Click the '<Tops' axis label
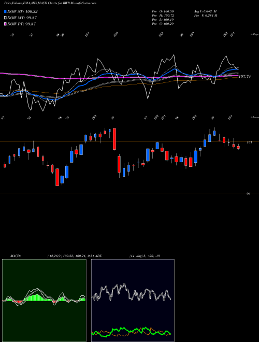The height and width of the screenshot is (342, 259). (254, 35)
